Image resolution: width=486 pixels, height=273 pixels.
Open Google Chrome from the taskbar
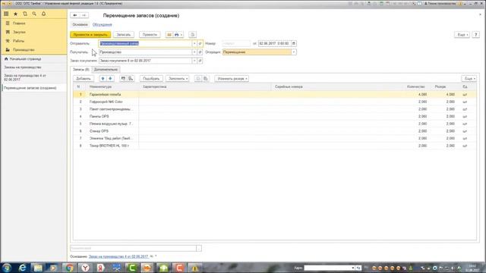click(x=69, y=268)
